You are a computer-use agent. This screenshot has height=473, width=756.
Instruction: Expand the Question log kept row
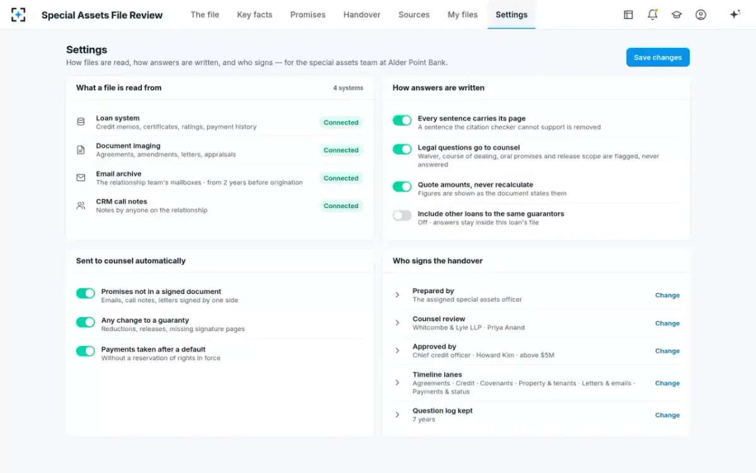point(397,415)
